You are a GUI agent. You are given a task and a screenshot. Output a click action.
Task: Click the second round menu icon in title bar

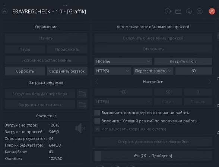(200, 12)
